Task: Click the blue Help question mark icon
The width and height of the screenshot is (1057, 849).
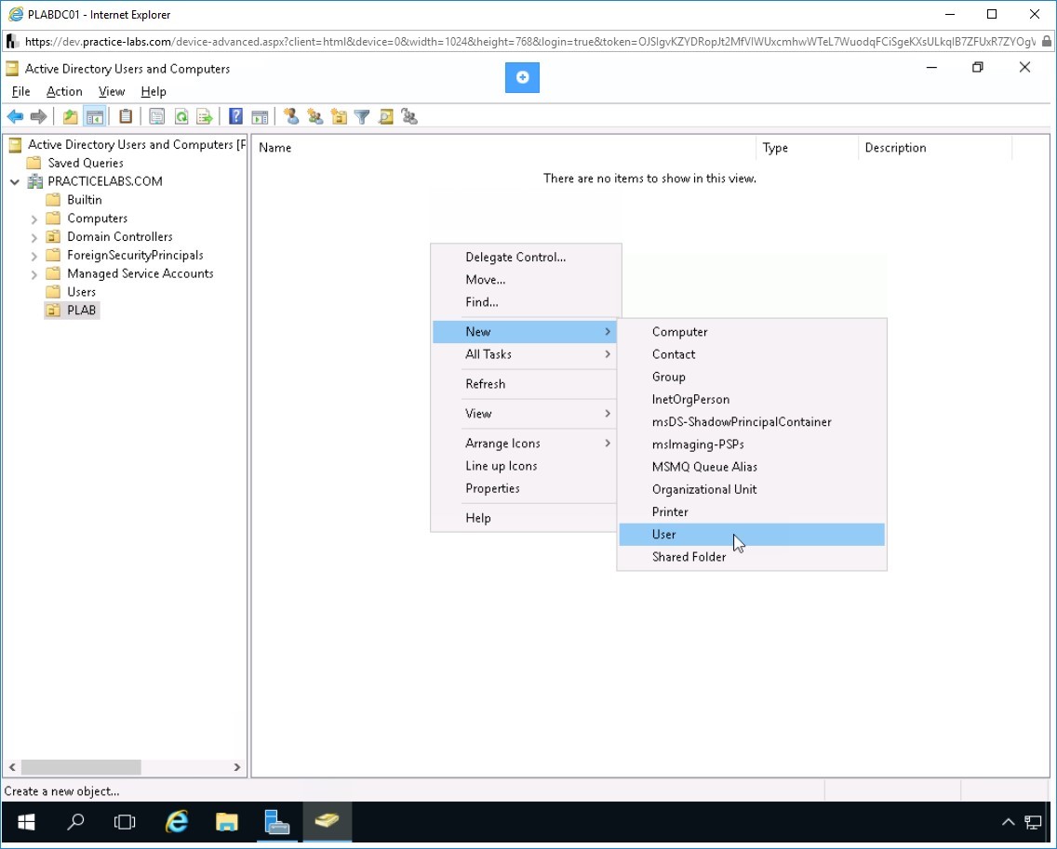Action: click(235, 116)
